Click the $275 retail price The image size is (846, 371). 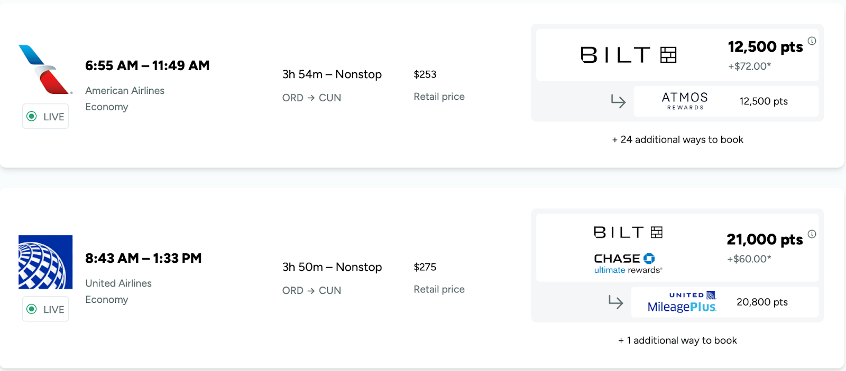[x=425, y=267]
